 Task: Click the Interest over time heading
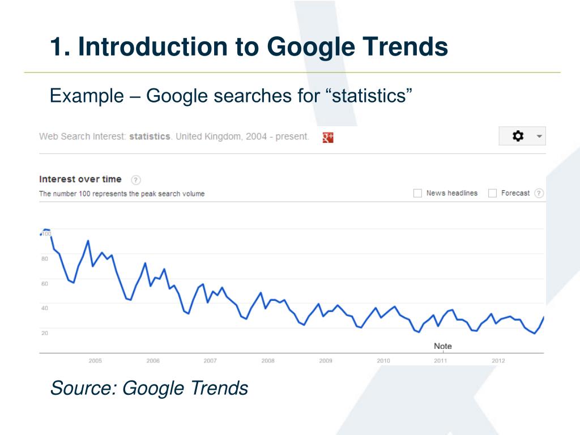[80, 179]
